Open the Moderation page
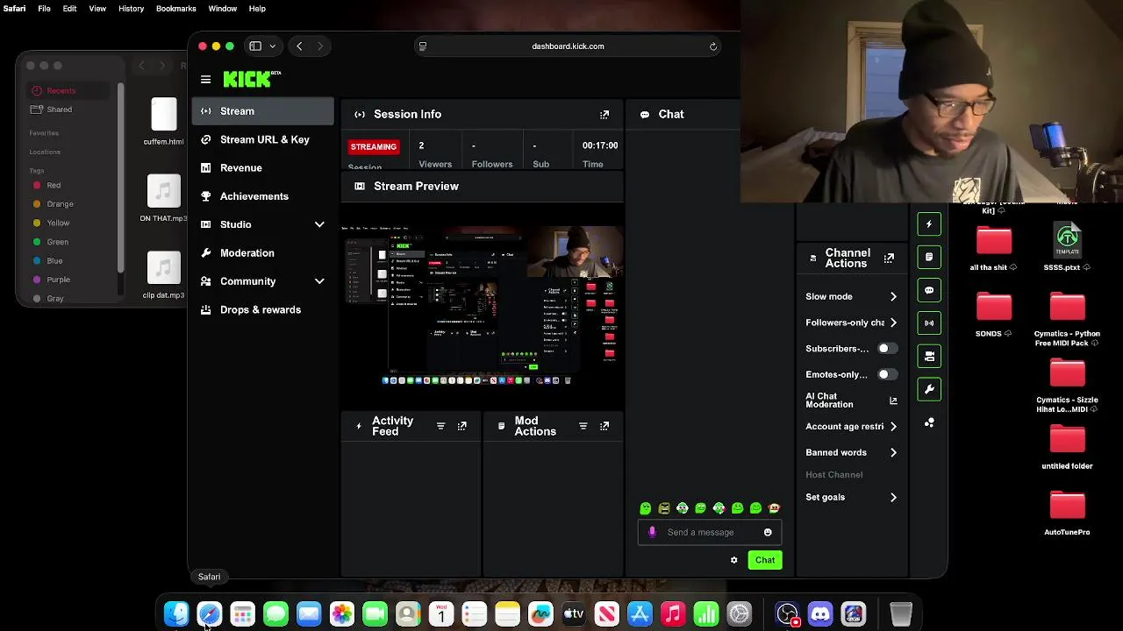1123x631 pixels. [263, 253]
